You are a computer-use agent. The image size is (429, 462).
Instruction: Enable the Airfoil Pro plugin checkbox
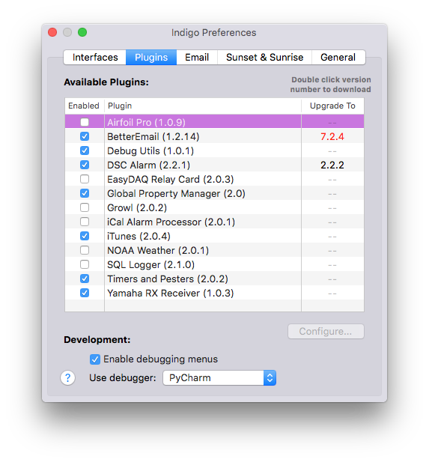[x=85, y=122]
